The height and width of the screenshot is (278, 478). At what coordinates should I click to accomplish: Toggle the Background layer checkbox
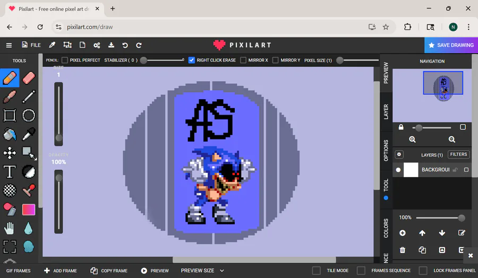point(466,170)
